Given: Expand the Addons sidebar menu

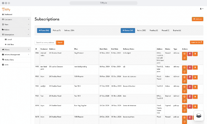Looking at the screenshot, I should click(x=16, y=30).
